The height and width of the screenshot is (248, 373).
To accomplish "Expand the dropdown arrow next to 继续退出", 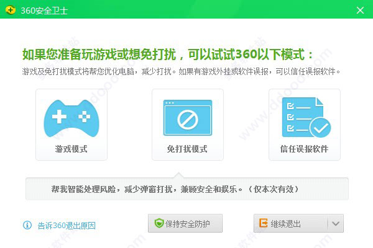I will (336, 223).
